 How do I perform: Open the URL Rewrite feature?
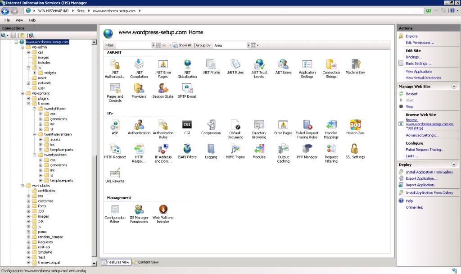(x=115, y=175)
